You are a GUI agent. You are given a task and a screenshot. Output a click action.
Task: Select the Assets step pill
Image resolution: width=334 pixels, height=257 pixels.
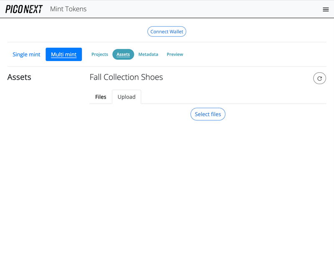123,54
